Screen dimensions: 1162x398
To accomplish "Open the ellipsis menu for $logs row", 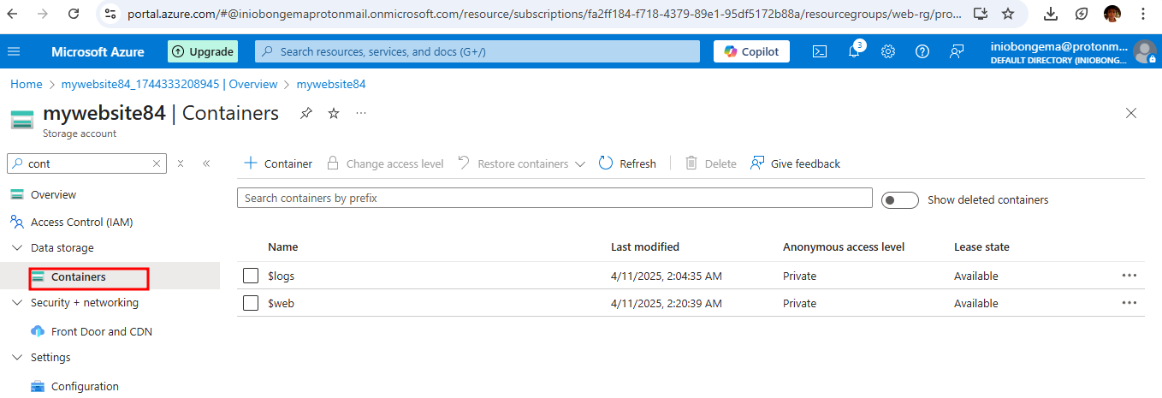I will 1129,276.
